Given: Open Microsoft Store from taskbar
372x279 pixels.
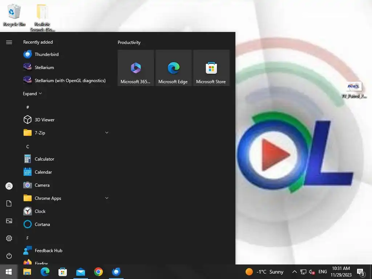Looking at the screenshot, I should [62, 272].
